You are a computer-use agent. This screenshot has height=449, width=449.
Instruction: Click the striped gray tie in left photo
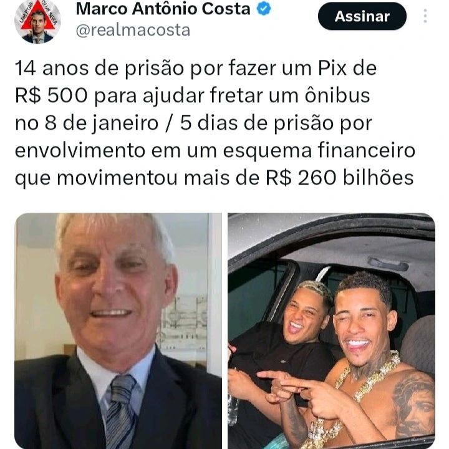122,412
